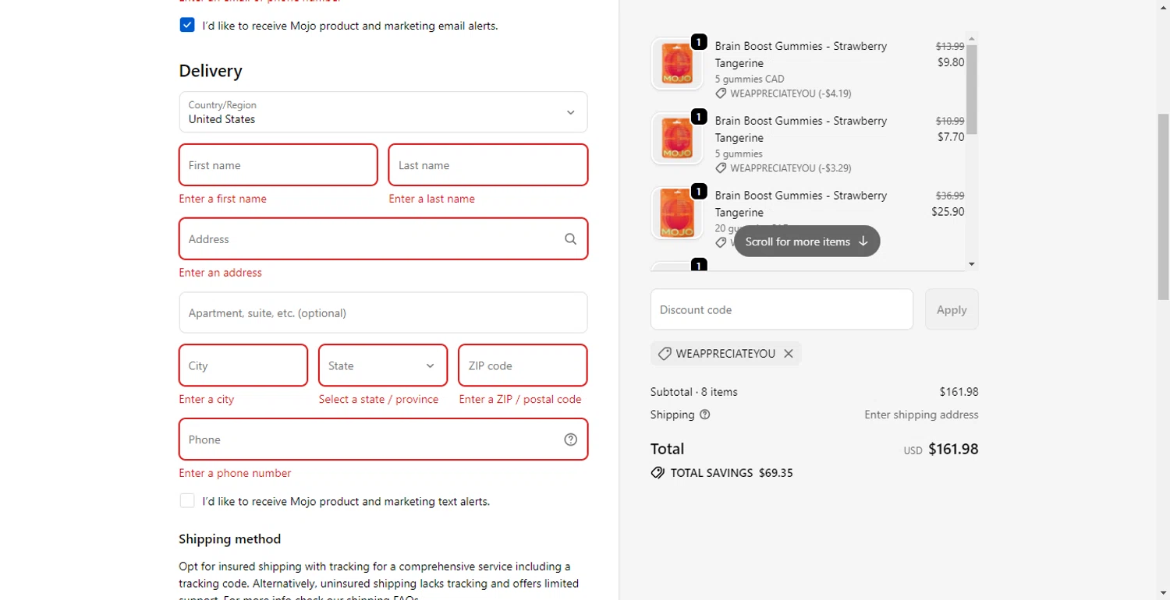Click 'Select a state / province' error text
This screenshot has width=1170, height=600.
point(378,399)
